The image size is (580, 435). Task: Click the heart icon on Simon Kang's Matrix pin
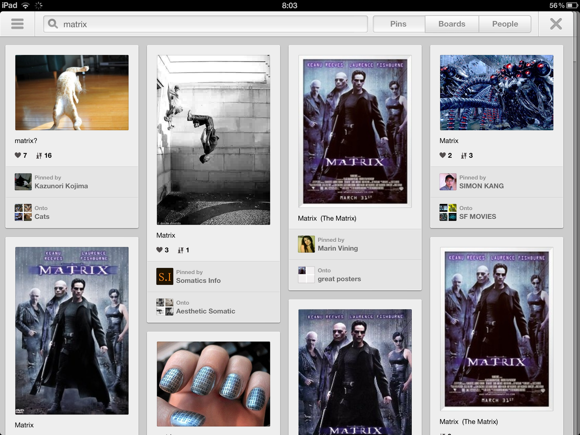pyautogui.click(x=442, y=155)
